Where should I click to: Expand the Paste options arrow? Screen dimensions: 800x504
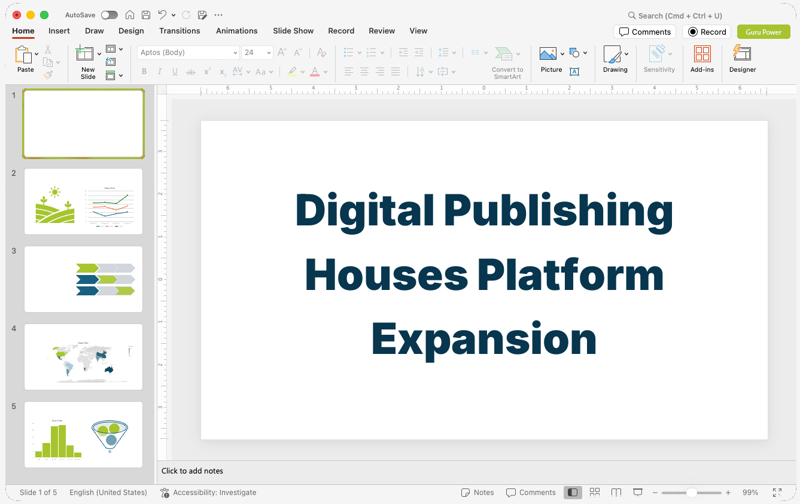pyautogui.click(x=37, y=54)
